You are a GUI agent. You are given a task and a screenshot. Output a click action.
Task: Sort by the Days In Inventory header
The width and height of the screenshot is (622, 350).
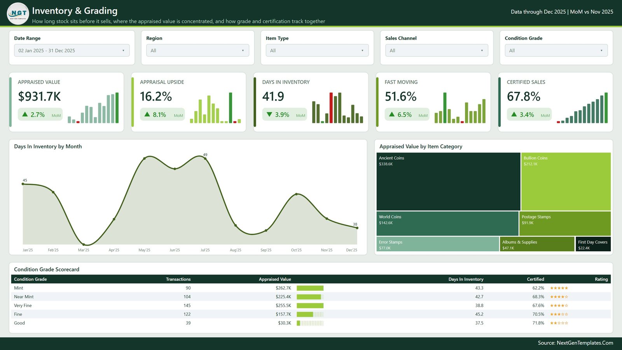pyautogui.click(x=466, y=279)
